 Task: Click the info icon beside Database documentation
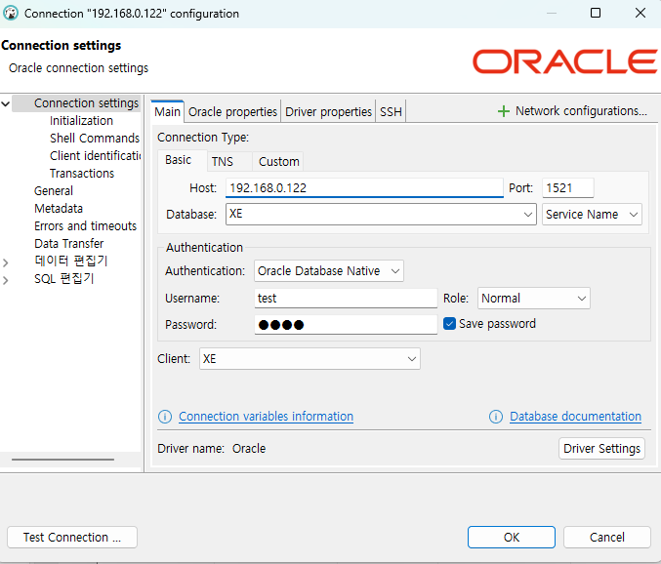[496, 417]
